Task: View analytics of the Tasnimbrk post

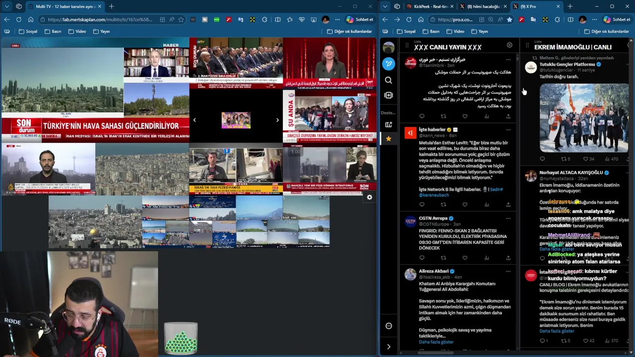Action: pyautogui.click(x=486, y=116)
